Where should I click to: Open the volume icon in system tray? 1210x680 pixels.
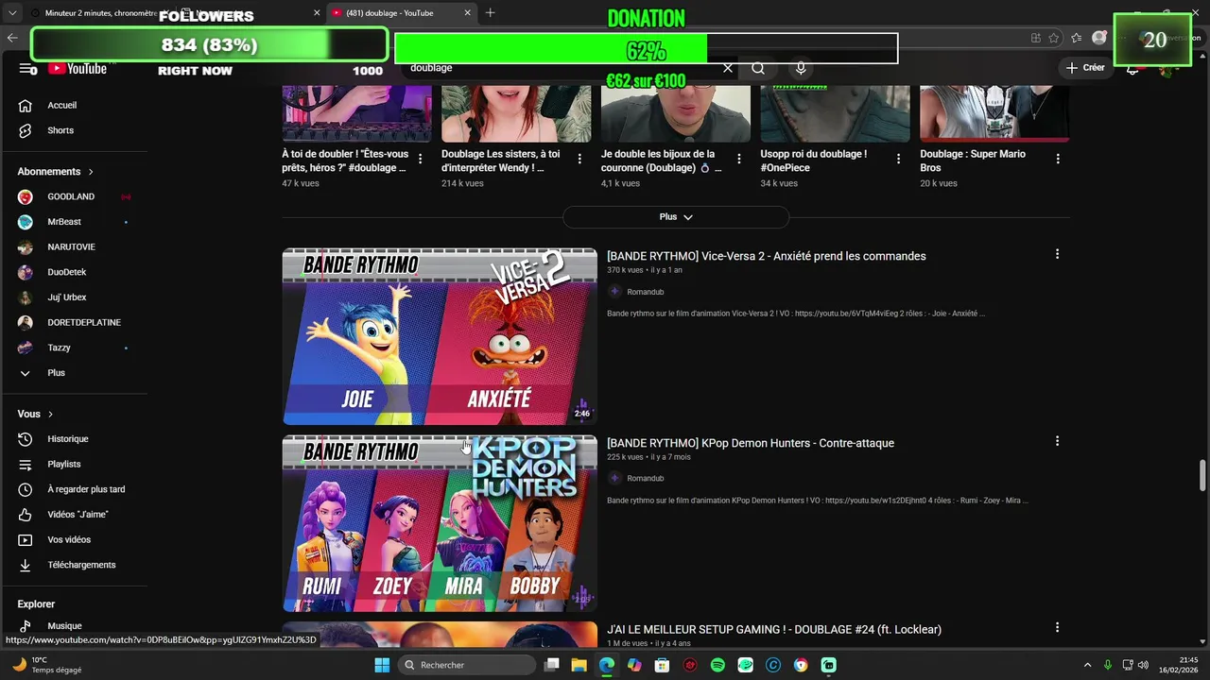point(1143,665)
